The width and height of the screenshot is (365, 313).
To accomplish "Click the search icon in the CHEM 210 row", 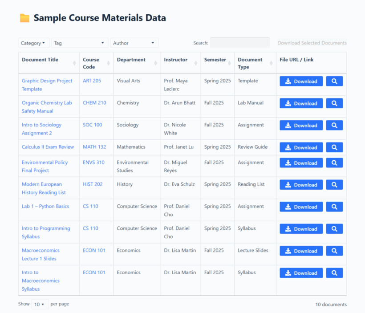I will click(x=334, y=103).
